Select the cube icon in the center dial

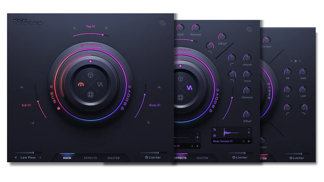coord(91,75)
